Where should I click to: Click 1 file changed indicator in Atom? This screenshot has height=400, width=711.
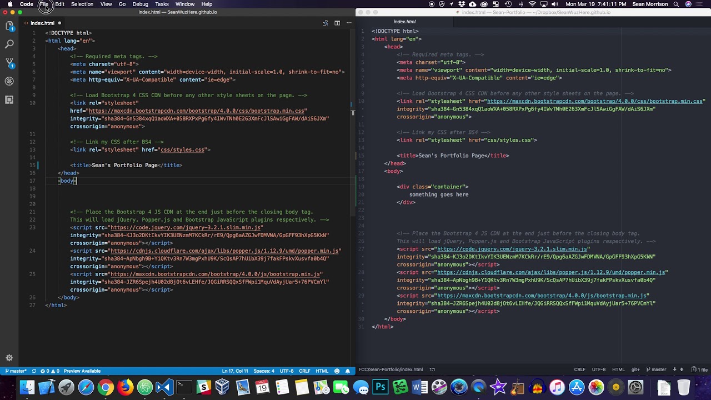[699, 369]
